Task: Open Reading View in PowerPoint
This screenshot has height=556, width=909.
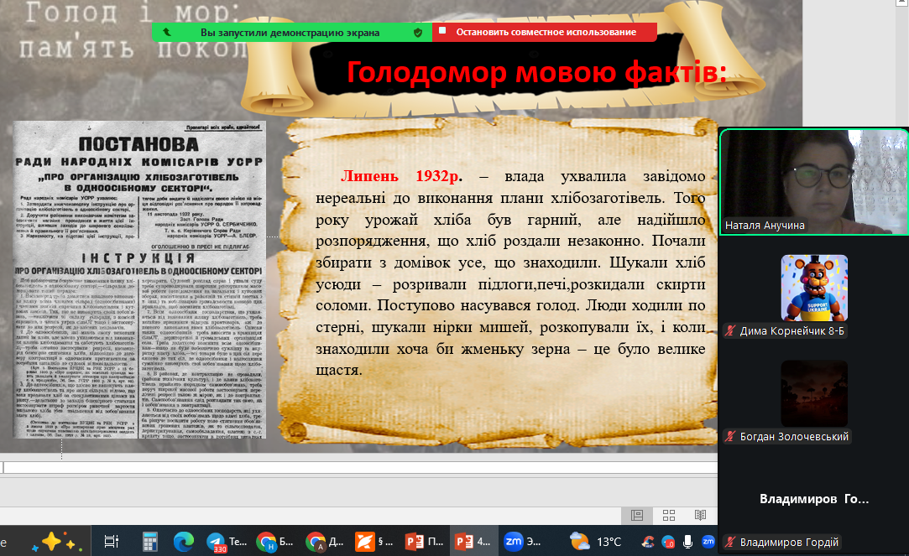Action: tap(700, 515)
